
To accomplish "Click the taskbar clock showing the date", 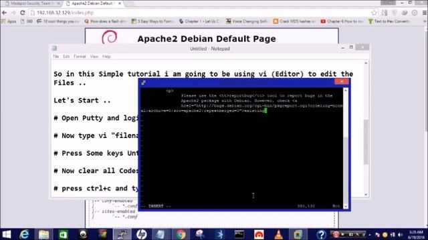I will click(417, 235).
